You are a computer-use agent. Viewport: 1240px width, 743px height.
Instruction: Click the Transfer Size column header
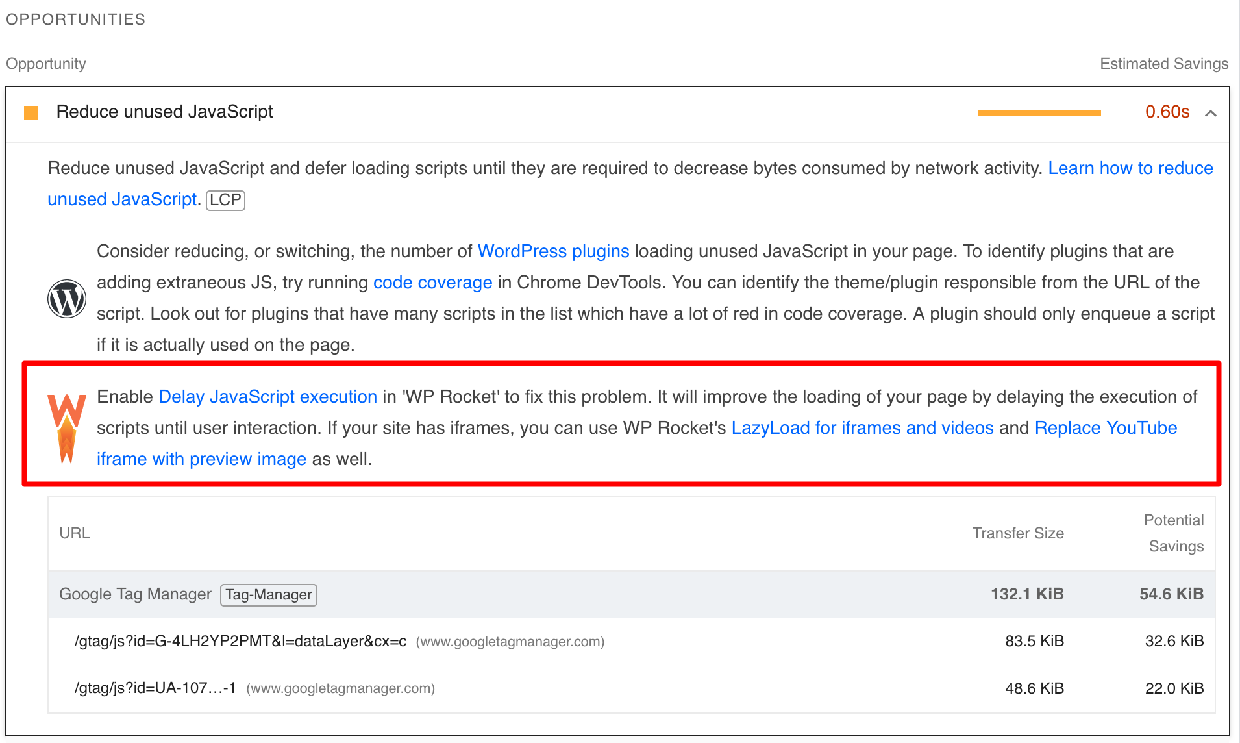(1018, 533)
